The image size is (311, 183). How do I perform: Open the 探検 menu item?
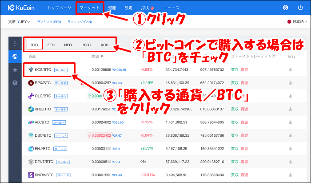(148, 8)
